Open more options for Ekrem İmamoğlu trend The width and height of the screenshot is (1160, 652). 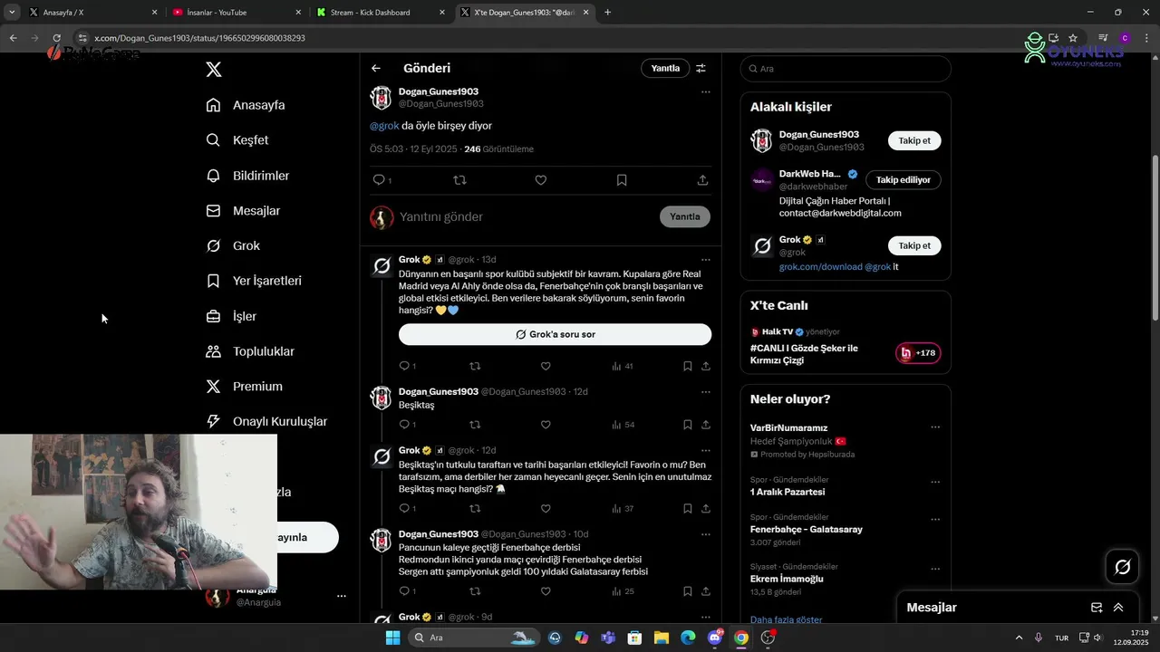pos(935,570)
